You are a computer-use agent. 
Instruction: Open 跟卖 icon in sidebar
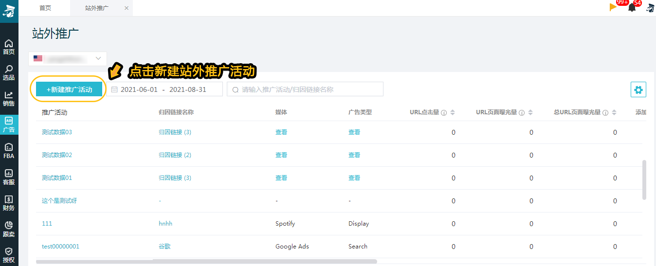coord(9,229)
